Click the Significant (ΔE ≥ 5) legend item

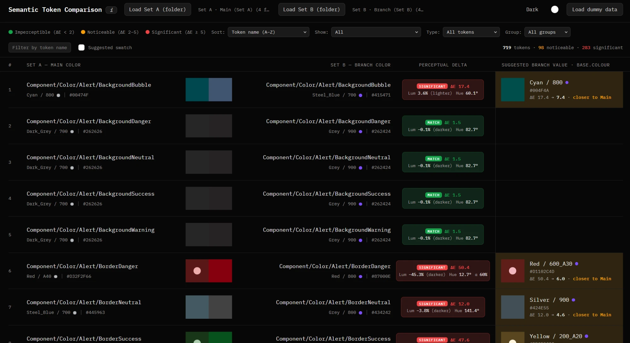pyautogui.click(x=175, y=32)
